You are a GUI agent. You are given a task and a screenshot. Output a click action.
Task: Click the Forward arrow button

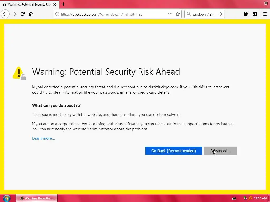[x=14, y=14]
